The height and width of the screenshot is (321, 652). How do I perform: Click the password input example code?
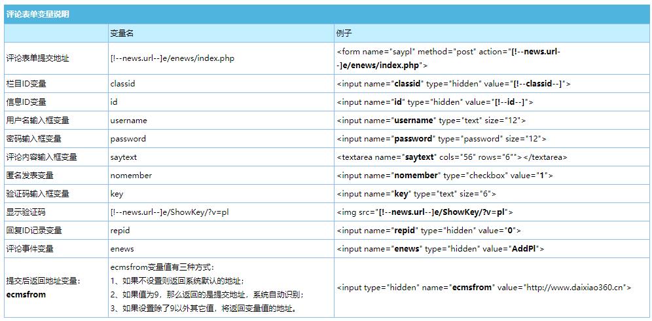coord(441,139)
